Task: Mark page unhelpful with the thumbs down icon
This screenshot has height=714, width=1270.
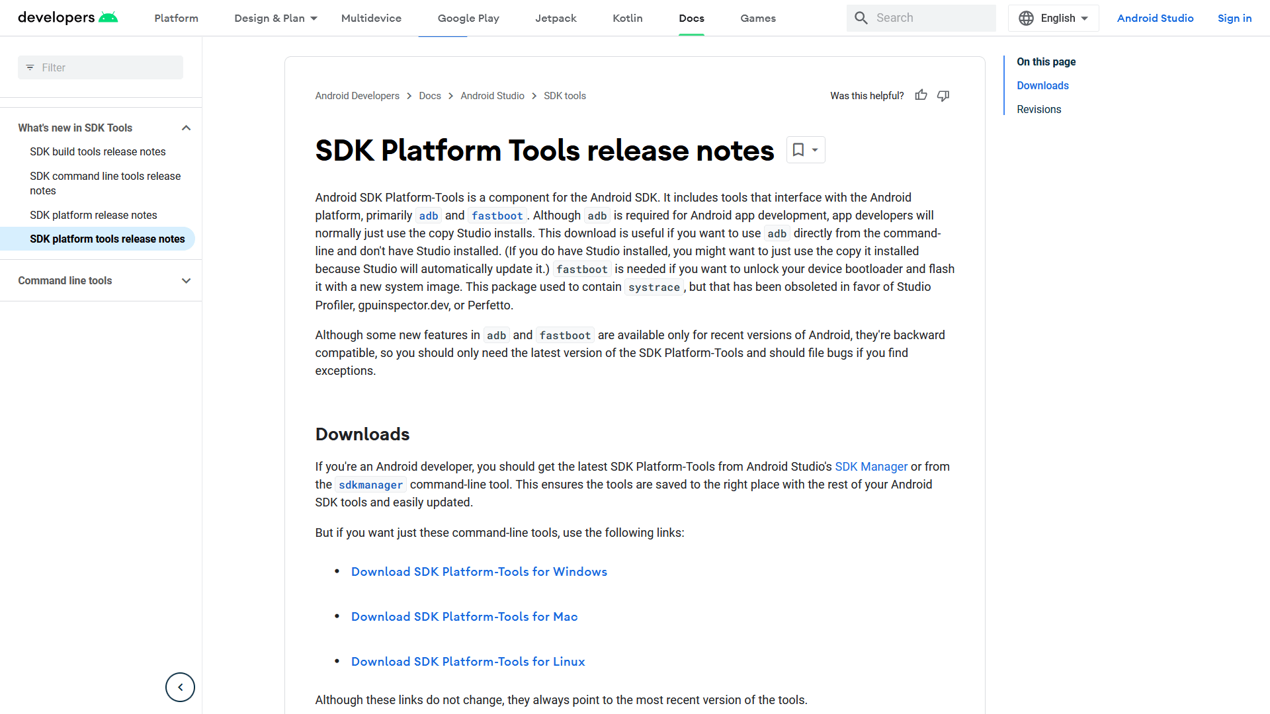Action: coord(943,96)
